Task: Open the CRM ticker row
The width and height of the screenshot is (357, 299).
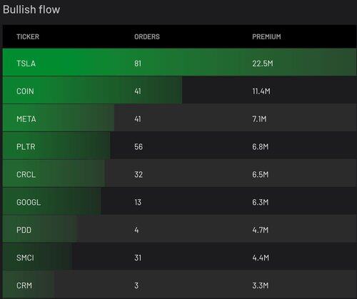Action: (180, 284)
